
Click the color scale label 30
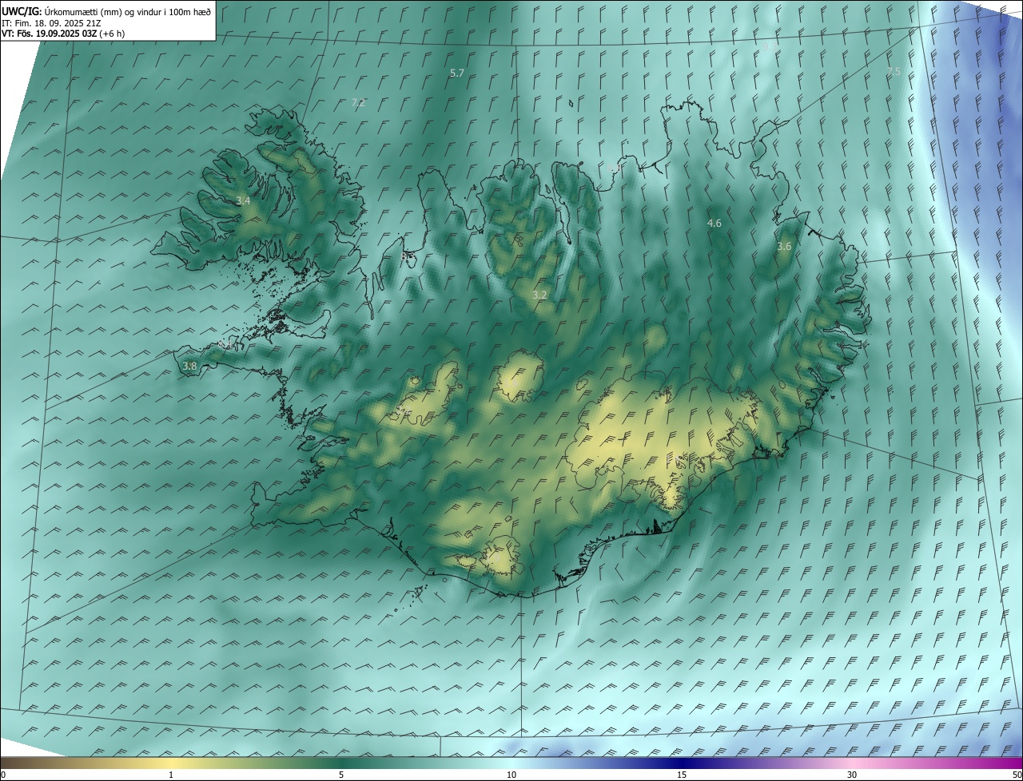852,775
